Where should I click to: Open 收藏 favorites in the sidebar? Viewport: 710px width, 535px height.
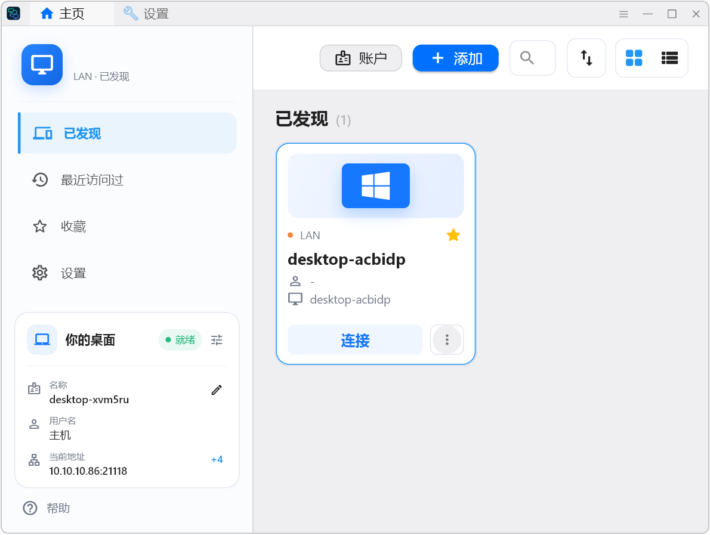(x=127, y=226)
